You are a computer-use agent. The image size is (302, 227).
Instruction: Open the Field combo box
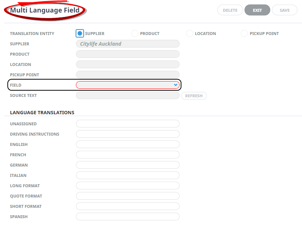(128, 85)
